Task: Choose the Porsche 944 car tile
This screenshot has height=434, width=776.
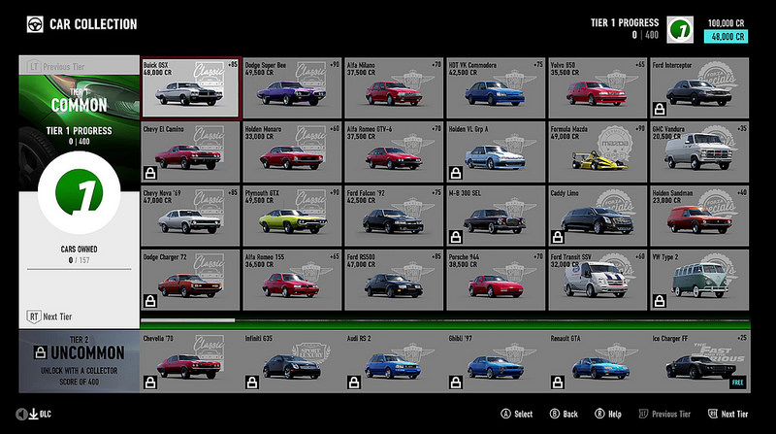Action: 496,280
